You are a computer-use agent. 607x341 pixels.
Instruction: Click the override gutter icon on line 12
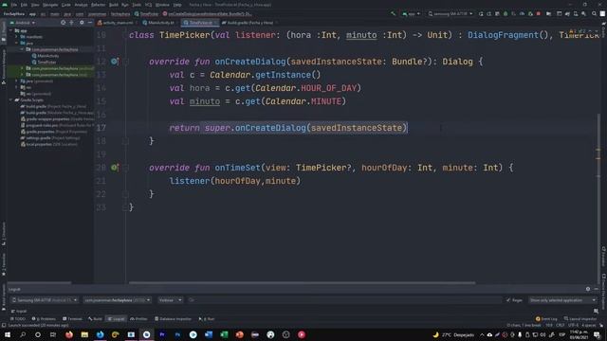(x=114, y=62)
